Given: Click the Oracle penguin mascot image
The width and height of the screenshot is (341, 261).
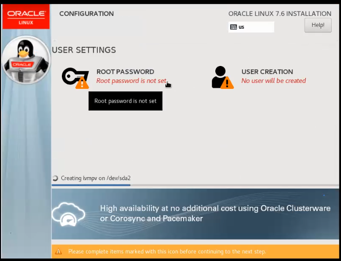Looking at the screenshot, I should click(26, 60).
